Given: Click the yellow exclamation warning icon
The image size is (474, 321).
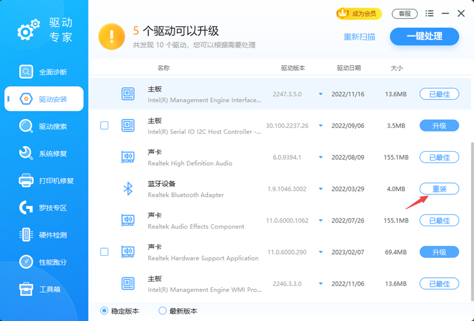Looking at the screenshot, I should point(111,36).
